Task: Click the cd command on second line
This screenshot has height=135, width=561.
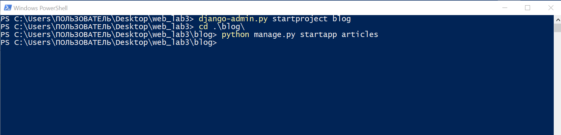Action: pyautogui.click(x=203, y=27)
